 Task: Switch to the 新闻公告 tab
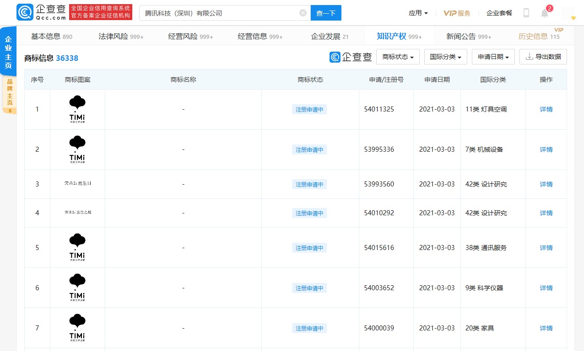pyautogui.click(x=469, y=36)
